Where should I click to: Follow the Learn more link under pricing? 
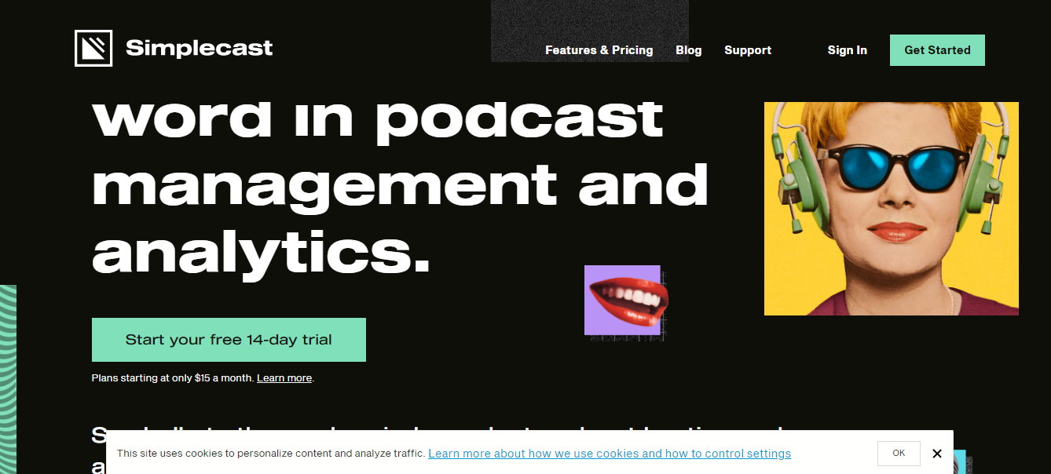284,378
